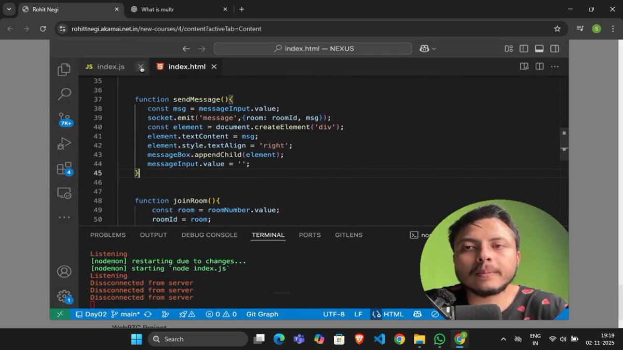Open the Remote Explorer icon in sidebar
This screenshot has width=623, height=350.
click(x=64, y=193)
